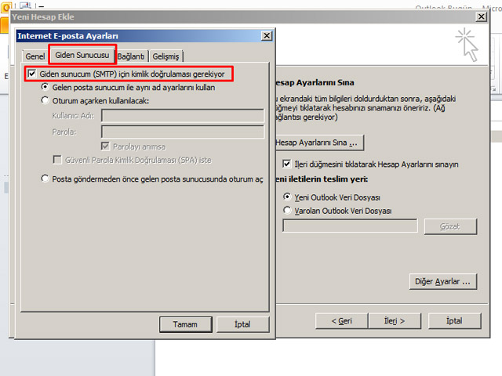Select Varolan Outlook Veri Dosyası option

pyautogui.click(x=288, y=211)
